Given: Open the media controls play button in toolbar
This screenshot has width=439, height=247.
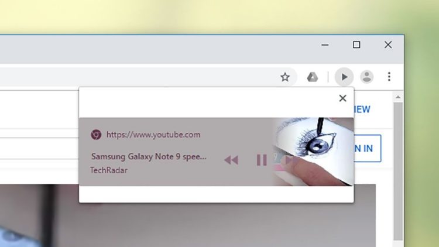Looking at the screenshot, I should coord(344,77).
